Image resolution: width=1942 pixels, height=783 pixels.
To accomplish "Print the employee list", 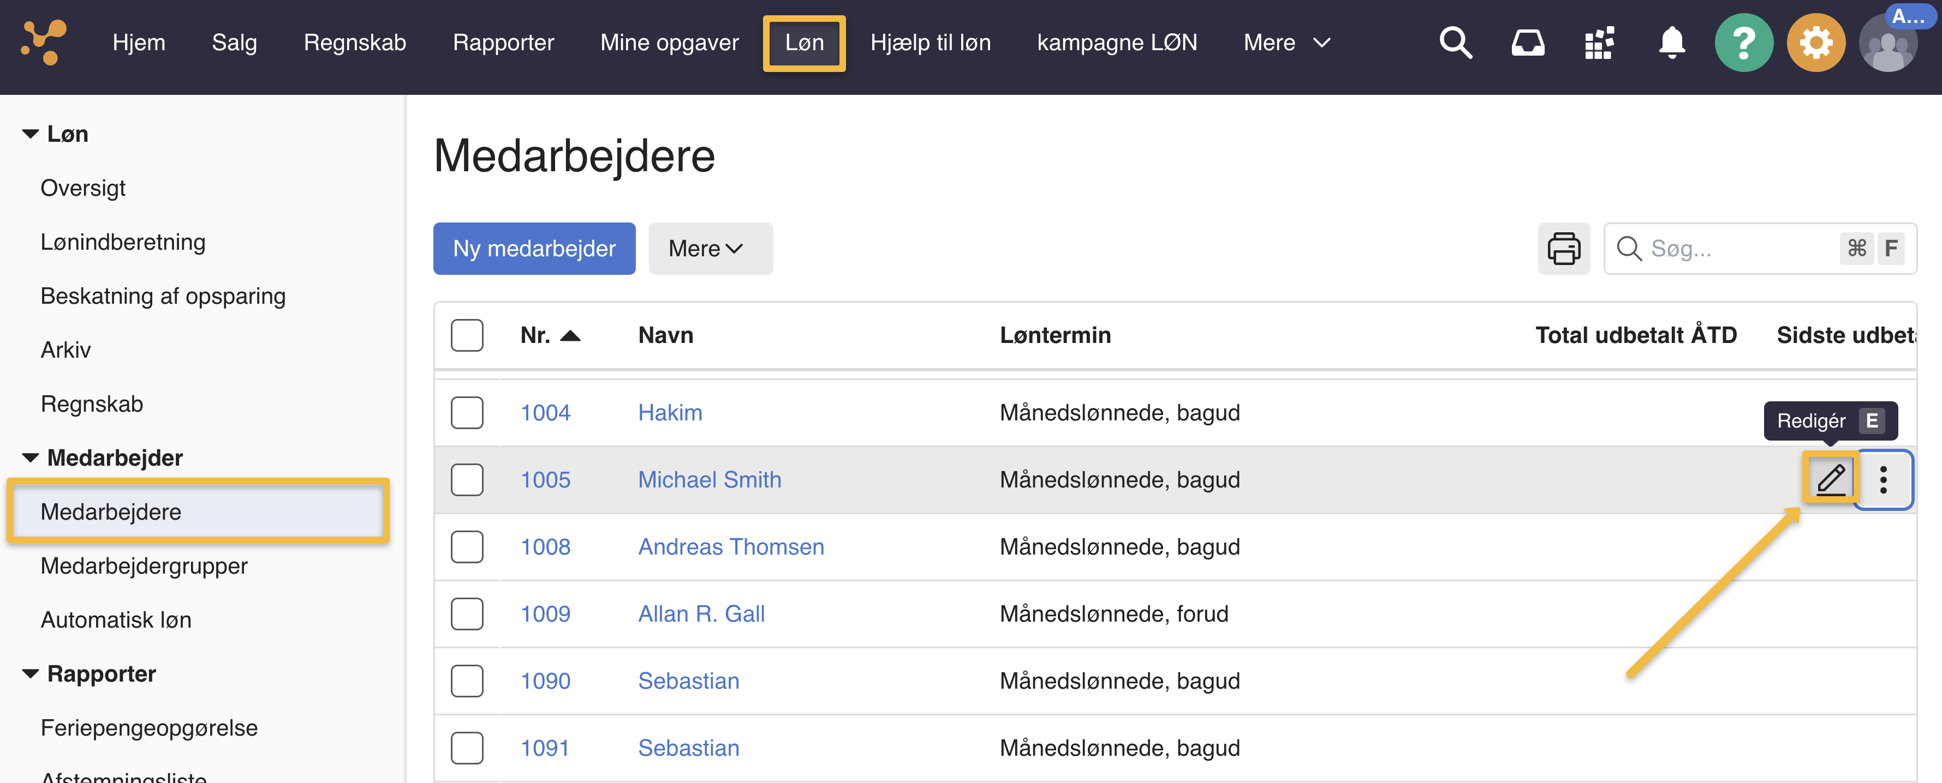I will coord(1564,249).
